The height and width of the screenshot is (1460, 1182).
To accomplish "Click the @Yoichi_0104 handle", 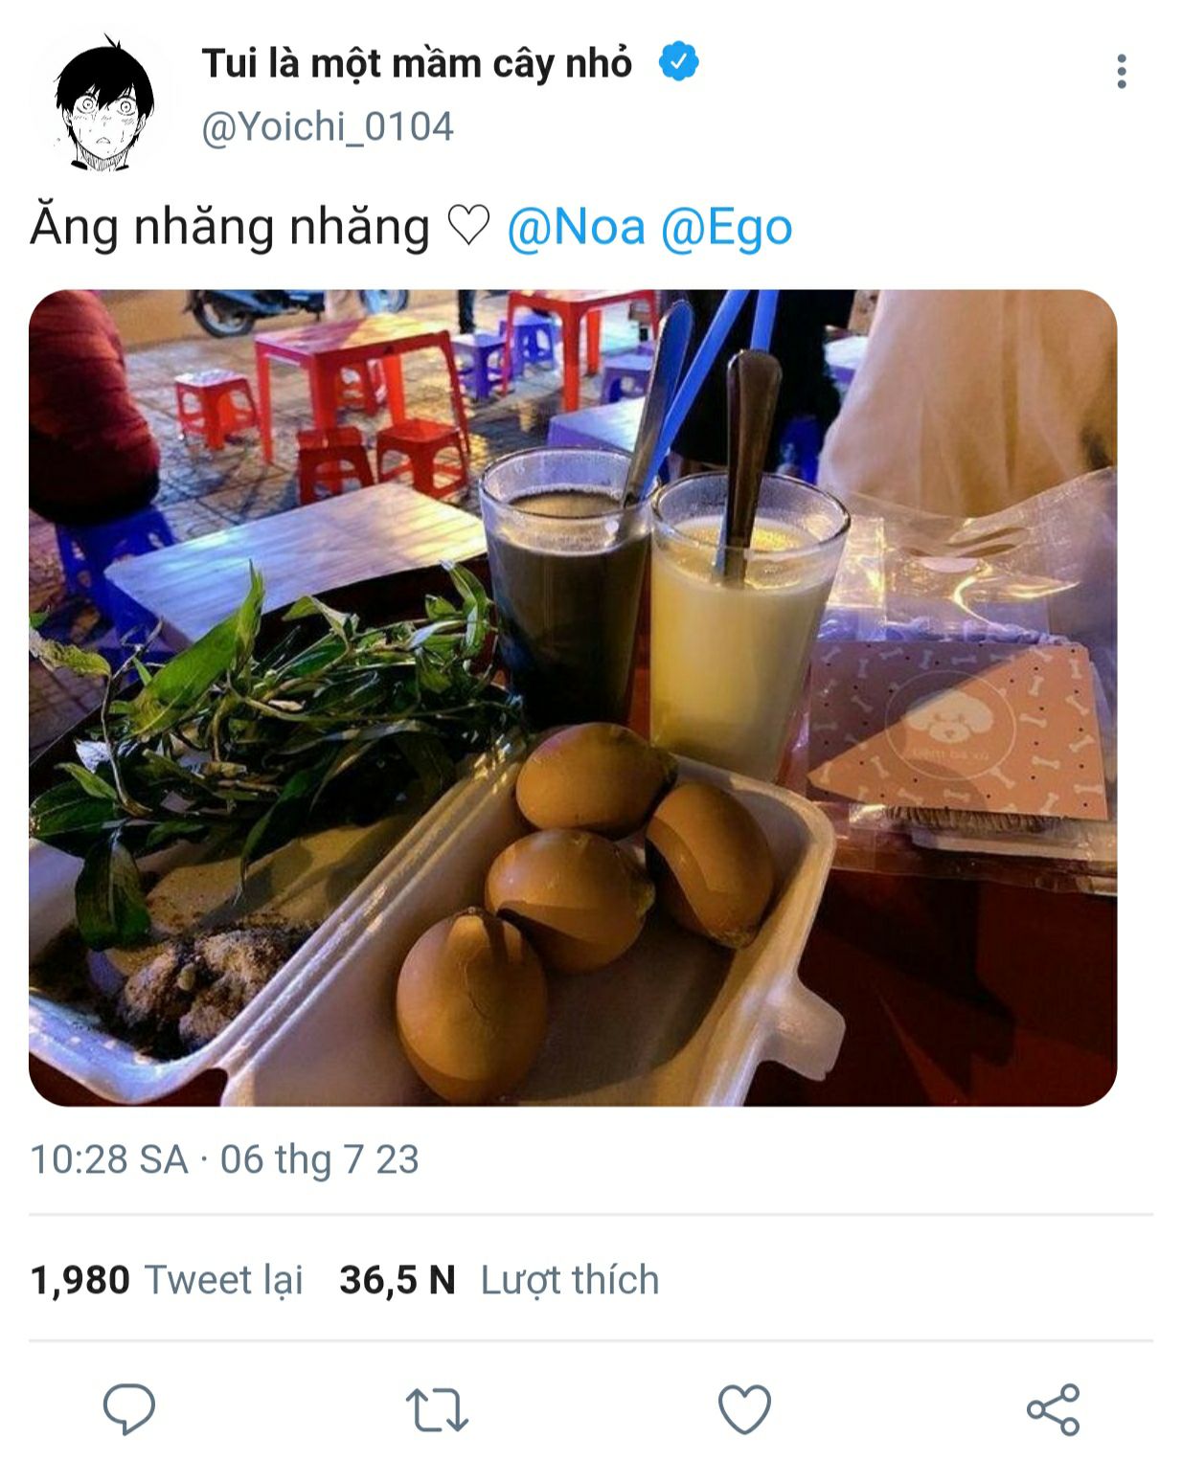I will click(x=327, y=127).
